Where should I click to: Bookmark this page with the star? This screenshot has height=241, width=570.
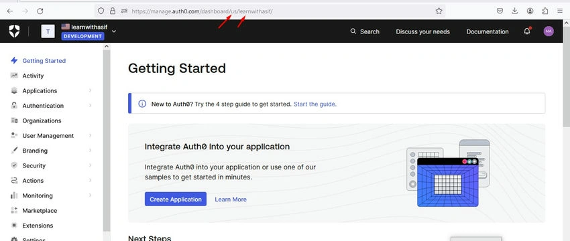point(439,11)
